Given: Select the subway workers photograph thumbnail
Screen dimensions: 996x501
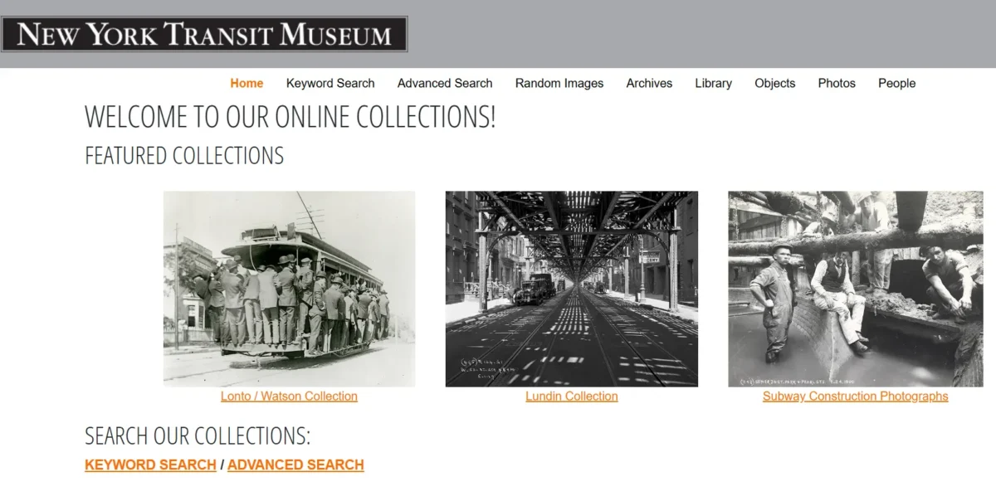Looking at the screenshot, I should point(856,287).
